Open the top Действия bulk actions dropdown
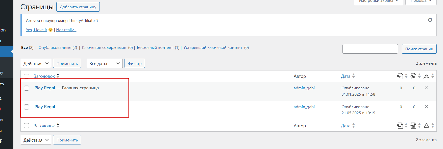Image resolution: width=443 pixels, height=149 pixels. click(36, 63)
